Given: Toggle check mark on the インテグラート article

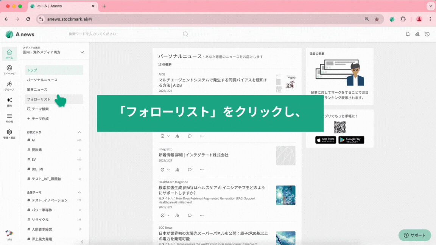Looking at the screenshot, I should [162, 170].
